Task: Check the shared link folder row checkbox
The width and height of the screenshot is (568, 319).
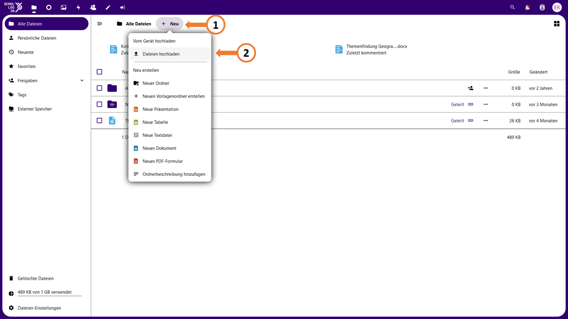Action: pyautogui.click(x=99, y=105)
